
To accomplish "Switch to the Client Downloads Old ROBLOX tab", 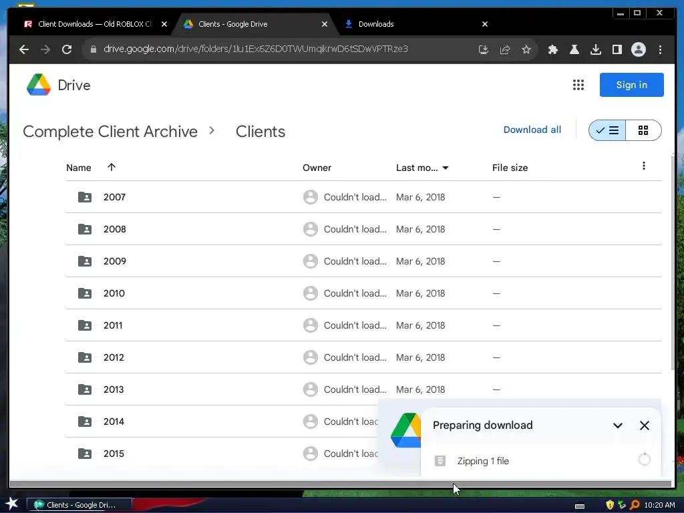I will (95, 24).
